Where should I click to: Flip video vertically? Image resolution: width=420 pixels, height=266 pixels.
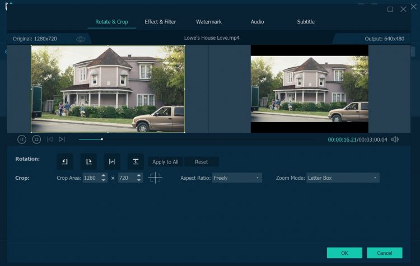pos(136,161)
